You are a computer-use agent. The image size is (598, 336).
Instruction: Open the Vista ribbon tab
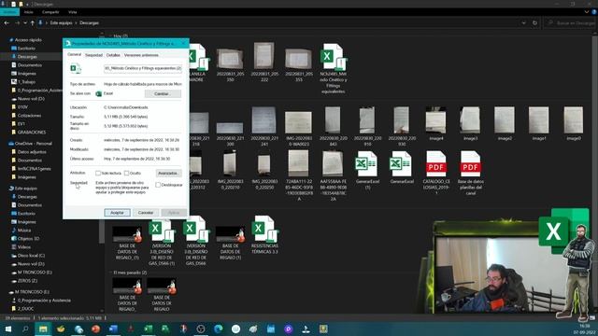coord(73,12)
